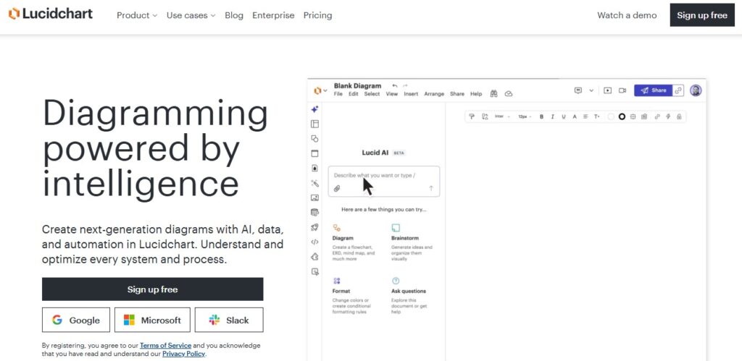Click the paperclip attachment icon

(337, 189)
